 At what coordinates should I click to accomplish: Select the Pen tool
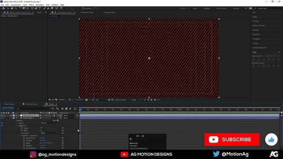[36, 8]
